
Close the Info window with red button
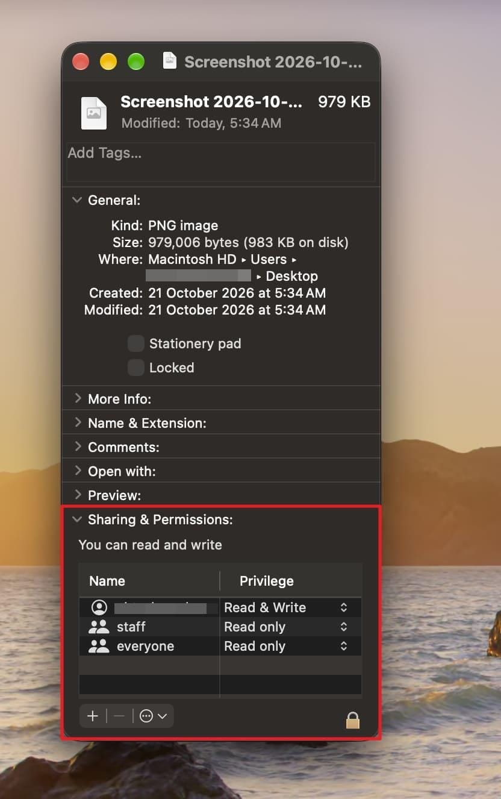click(x=81, y=61)
